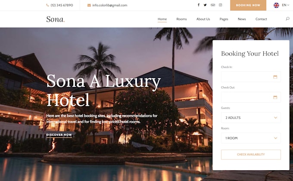Click the UK flag icon
This screenshot has height=181, width=293.
pyautogui.click(x=276, y=5)
